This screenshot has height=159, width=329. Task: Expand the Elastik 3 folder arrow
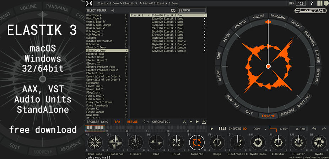click(x=149, y=15)
